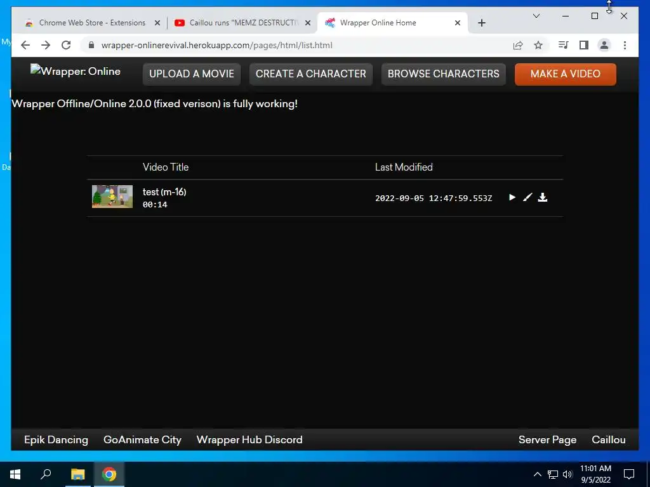Close the YouTube Caillou tab
The image size is (650, 487).
pyautogui.click(x=308, y=23)
